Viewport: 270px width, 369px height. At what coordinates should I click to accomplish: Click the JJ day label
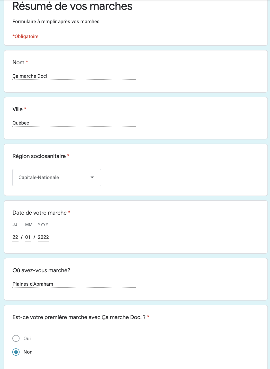pyautogui.click(x=15, y=225)
